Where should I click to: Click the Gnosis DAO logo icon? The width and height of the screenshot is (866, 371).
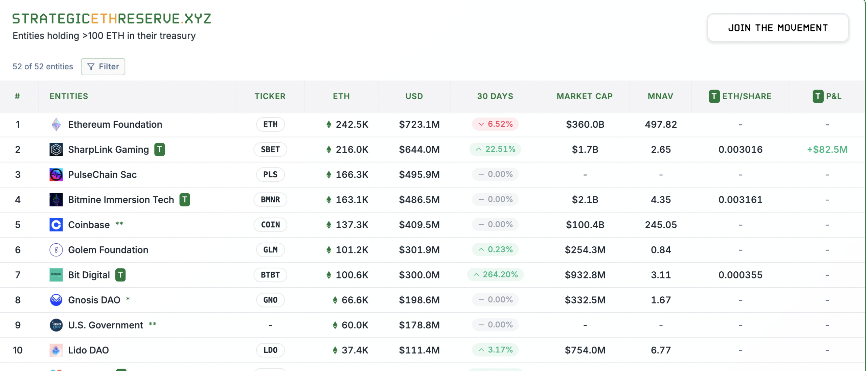tap(56, 300)
